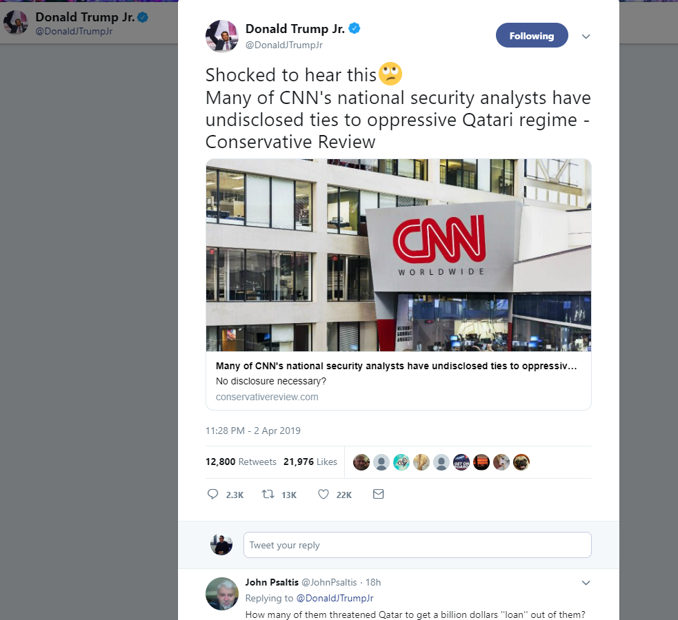The image size is (678, 620).
Task: Click the @DonaldJTrumpJr mention in reply
Action: pos(335,598)
